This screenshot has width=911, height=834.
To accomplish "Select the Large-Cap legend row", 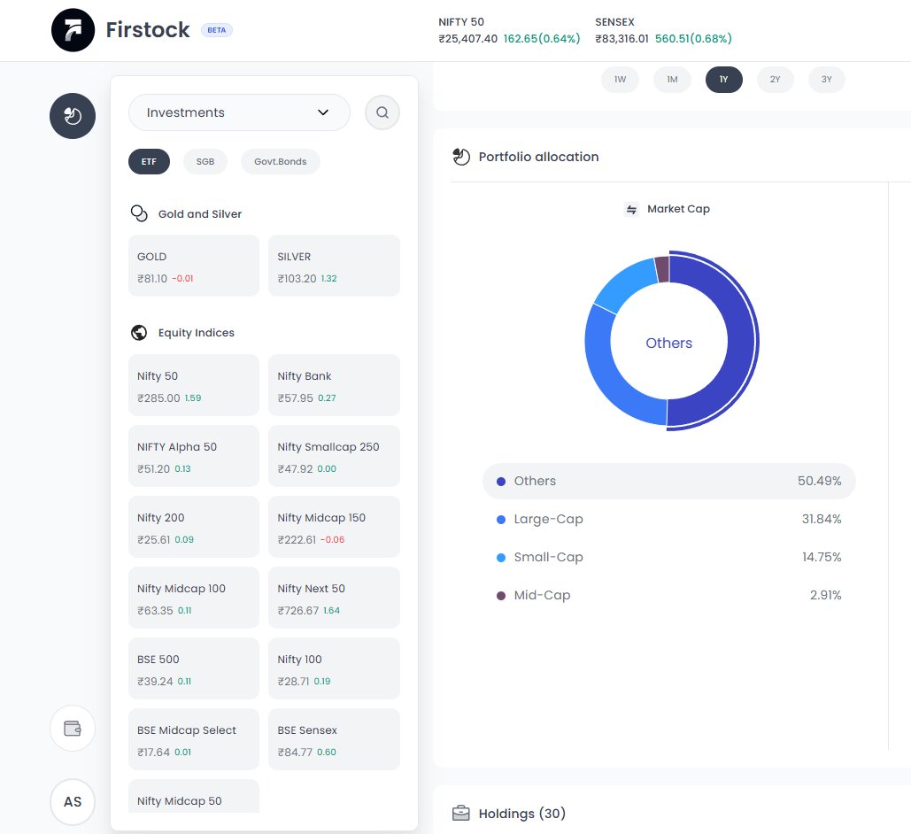I will (x=669, y=519).
